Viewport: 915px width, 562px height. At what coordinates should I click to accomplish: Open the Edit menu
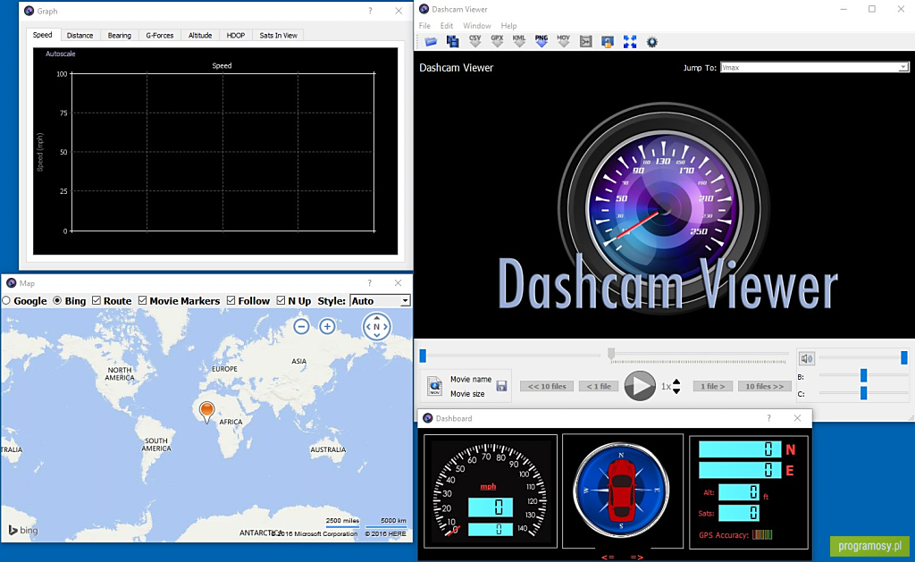[447, 26]
